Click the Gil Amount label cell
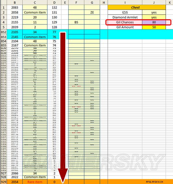 pos(125,27)
